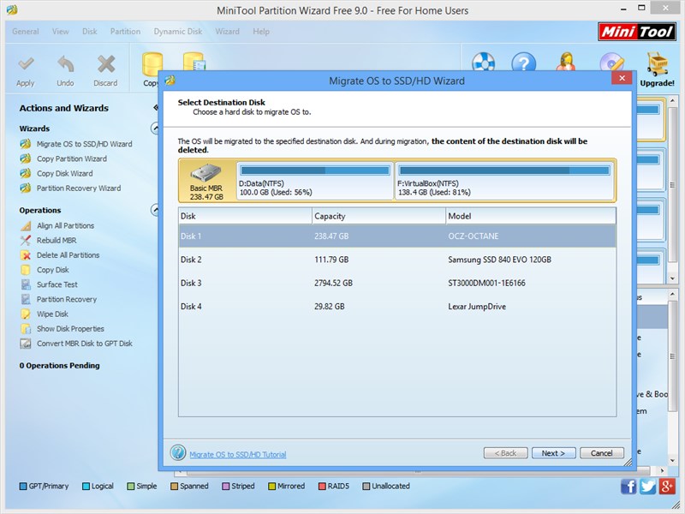Open the View menu

pyautogui.click(x=60, y=32)
